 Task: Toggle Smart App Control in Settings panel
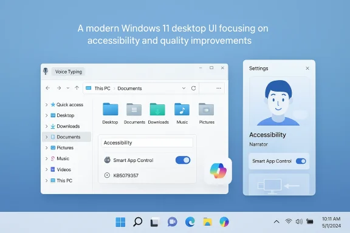click(301, 161)
